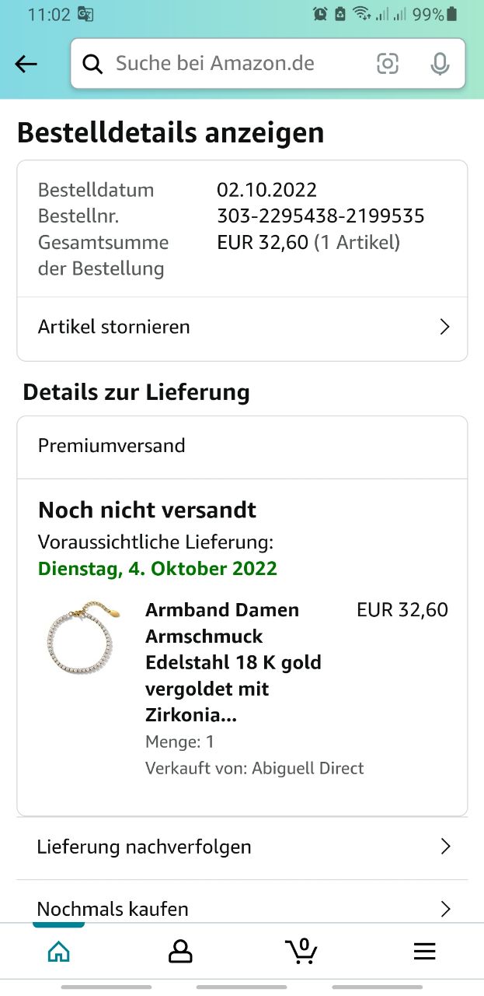Tap the back arrow icon
This screenshot has width=484, height=996.
tap(26, 65)
